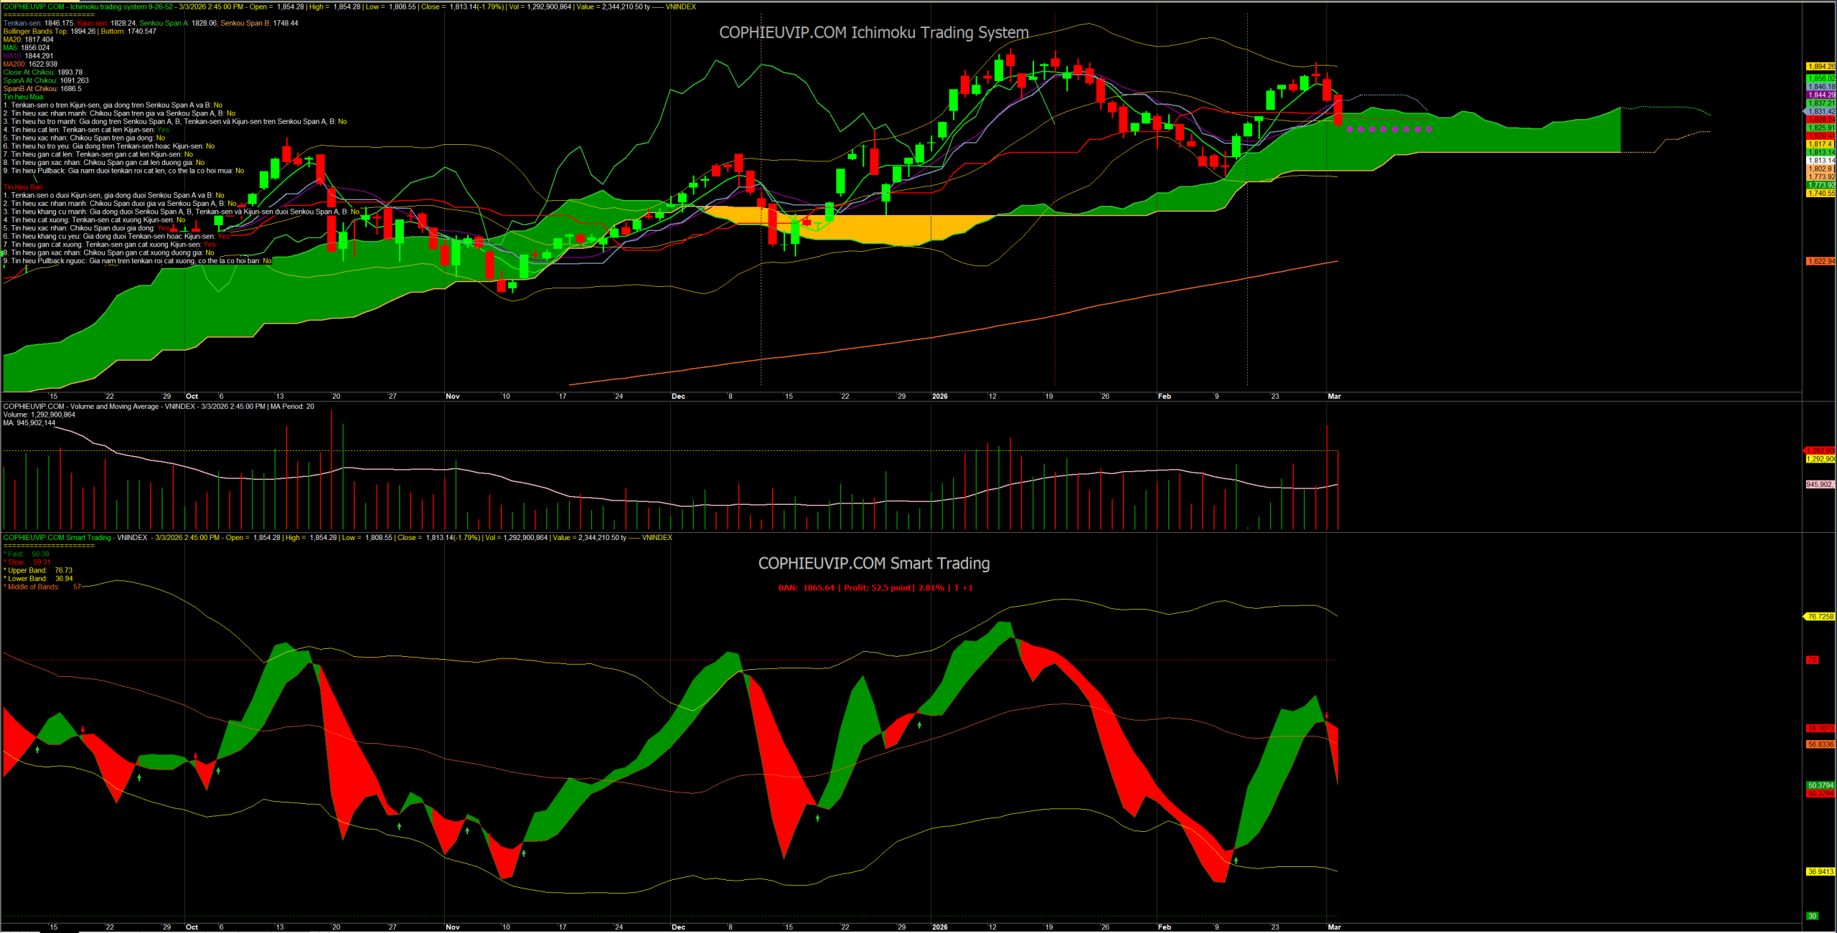This screenshot has height=933, width=1837.
Task: Click the yellow 1,894.26 Bollinger top label
Action: pos(1820,67)
